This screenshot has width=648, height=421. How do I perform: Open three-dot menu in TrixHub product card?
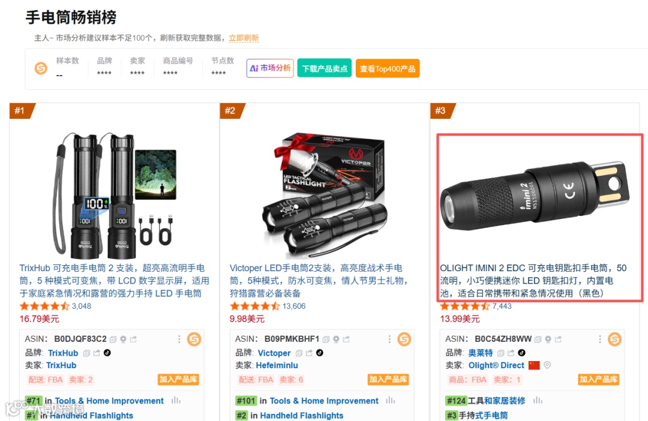(179, 339)
